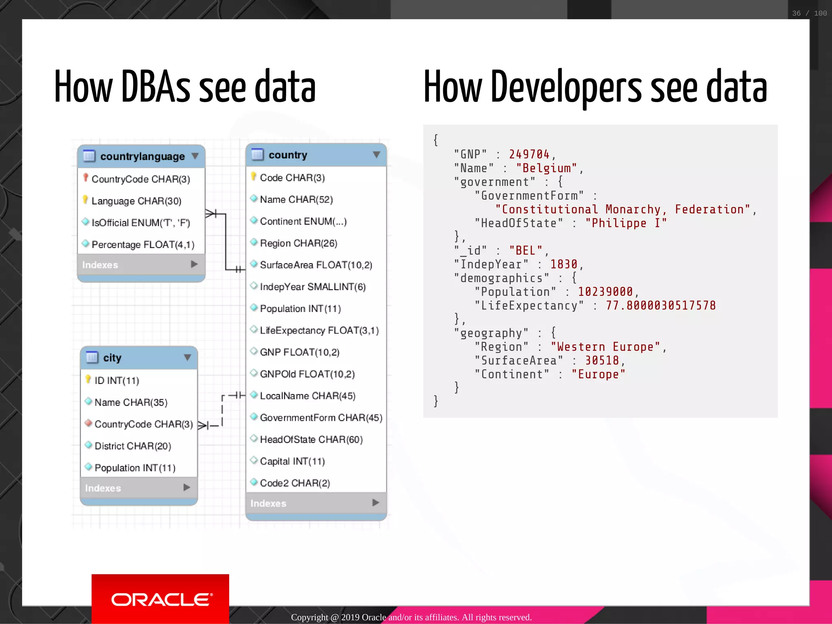832x624 pixels.
Task: Expand Indexes section of country table
Action: click(376, 503)
